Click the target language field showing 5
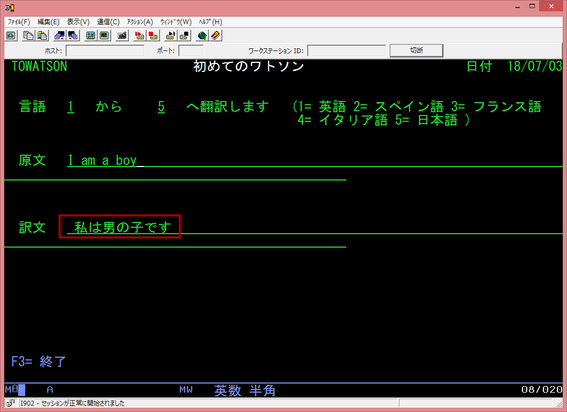This screenshot has width=567, height=412. pyautogui.click(x=161, y=107)
